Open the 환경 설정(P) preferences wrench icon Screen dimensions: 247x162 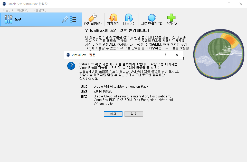tap(93, 17)
